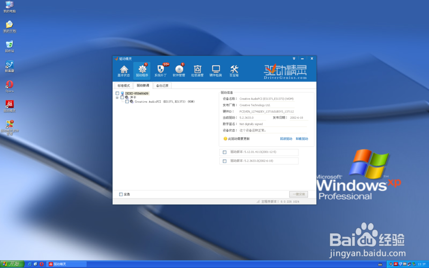Open 软件管理 disc section
This screenshot has width=429, height=268.
pyautogui.click(x=179, y=71)
